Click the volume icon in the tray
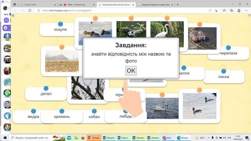The width and height of the screenshot is (251, 141). click(224, 138)
